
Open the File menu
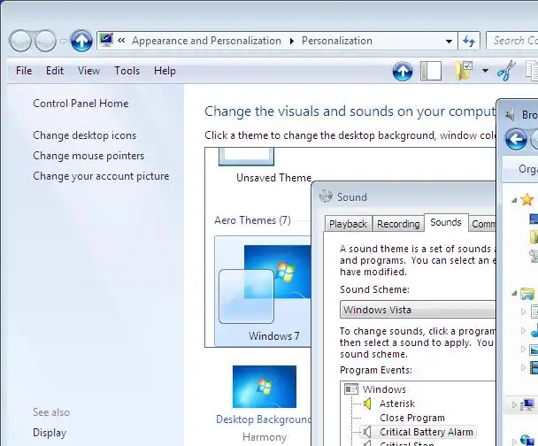point(24,71)
